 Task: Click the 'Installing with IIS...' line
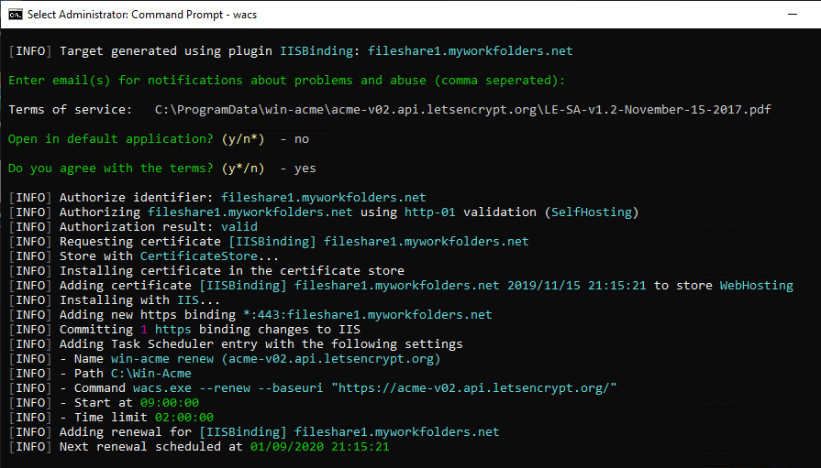coord(139,299)
